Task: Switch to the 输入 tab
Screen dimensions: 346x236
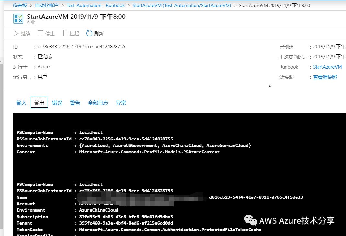Action: [x=21, y=103]
